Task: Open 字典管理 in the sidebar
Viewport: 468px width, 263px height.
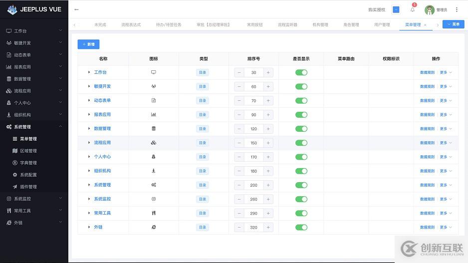Action: point(28,163)
